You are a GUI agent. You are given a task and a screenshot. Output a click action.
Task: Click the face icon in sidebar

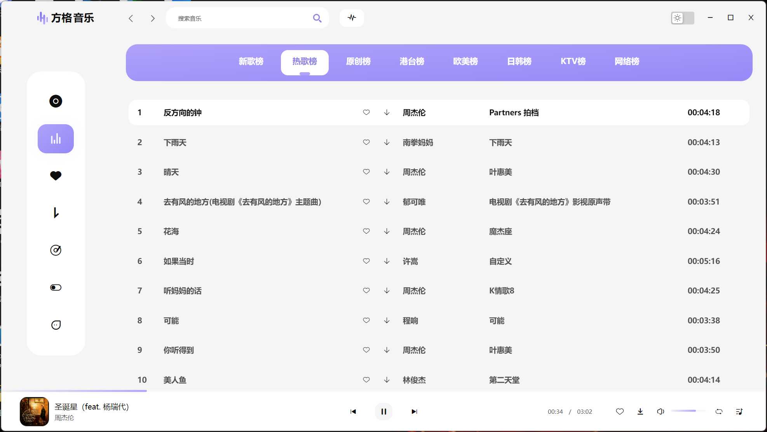[x=56, y=325]
